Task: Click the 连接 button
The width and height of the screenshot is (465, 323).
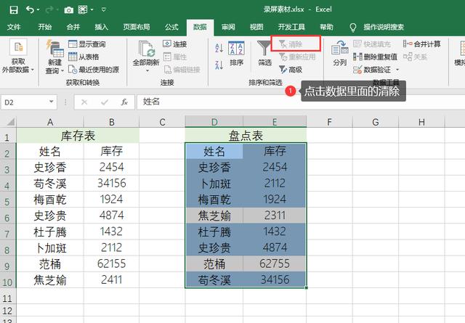Action: point(175,44)
